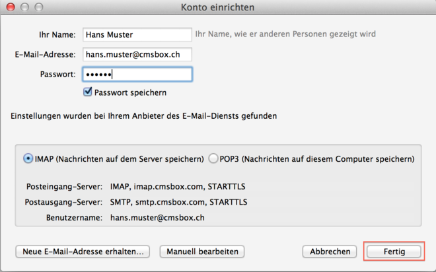Close the Konto einrichten window
436x272 pixels.
pos(11,7)
